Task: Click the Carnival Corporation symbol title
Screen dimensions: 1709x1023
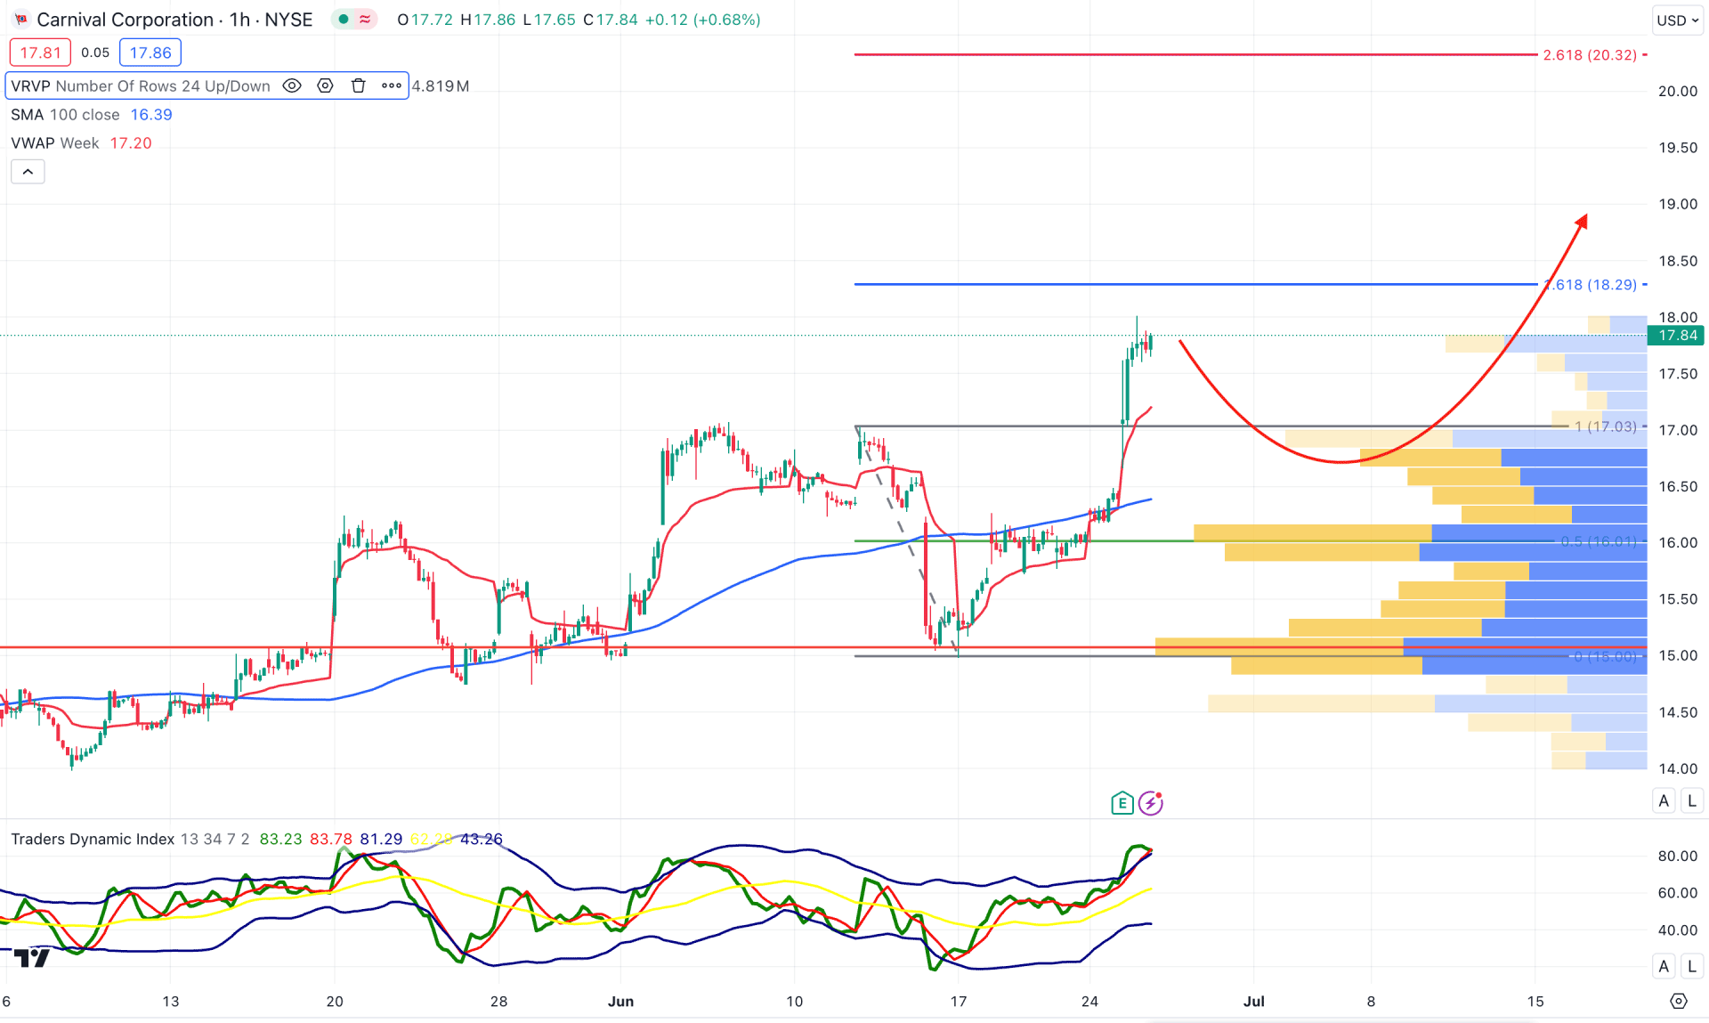Action: click(125, 20)
